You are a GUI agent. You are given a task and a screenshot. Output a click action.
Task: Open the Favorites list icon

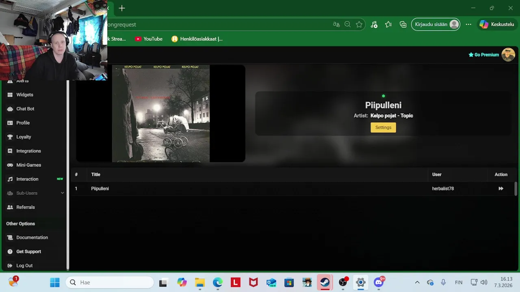pyautogui.click(x=388, y=24)
